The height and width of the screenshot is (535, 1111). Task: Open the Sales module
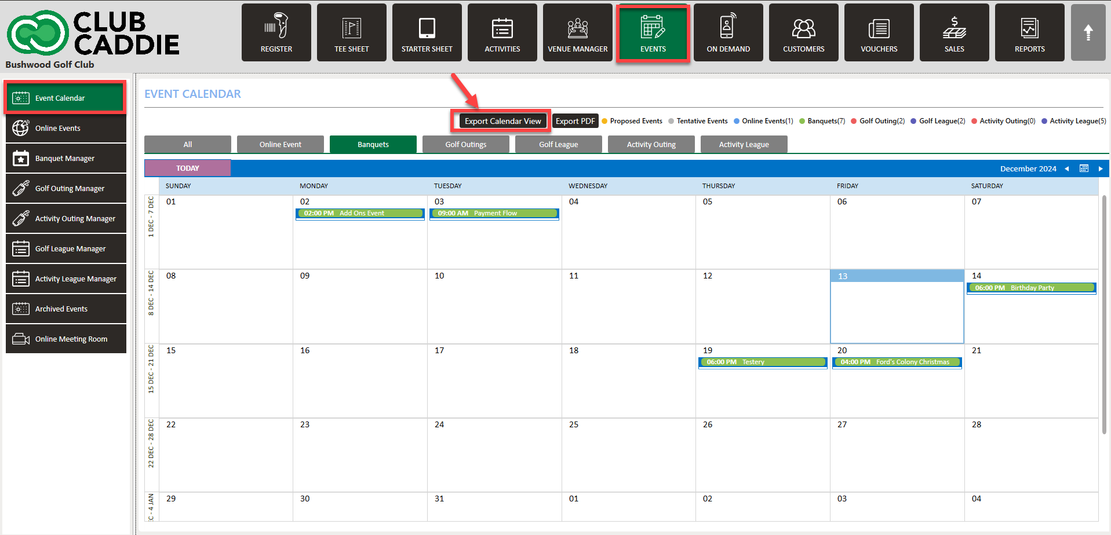955,32
